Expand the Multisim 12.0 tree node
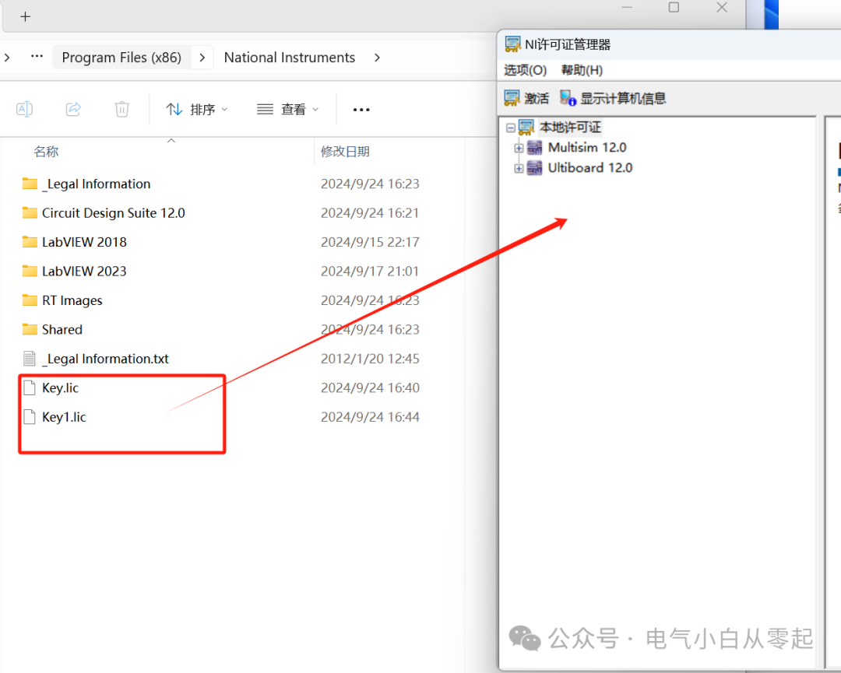 [x=519, y=148]
